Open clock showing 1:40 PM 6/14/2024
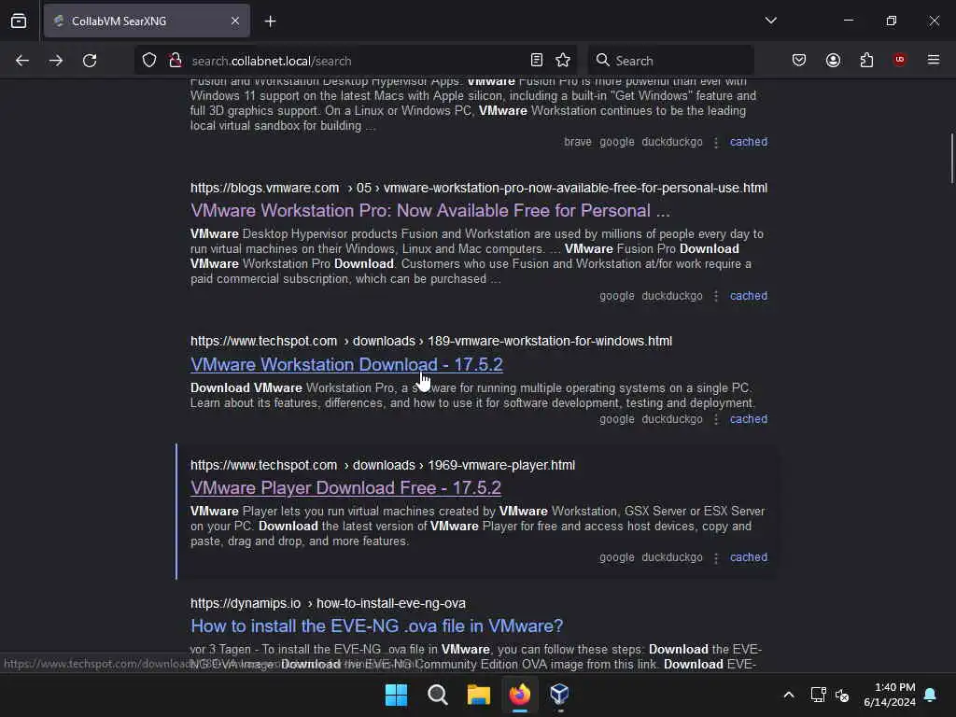Image resolution: width=956 pixels, height=717 pixels. click(890, 695)
